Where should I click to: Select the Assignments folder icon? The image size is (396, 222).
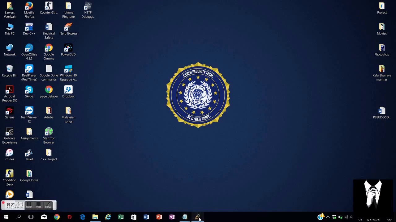(29, 134)
